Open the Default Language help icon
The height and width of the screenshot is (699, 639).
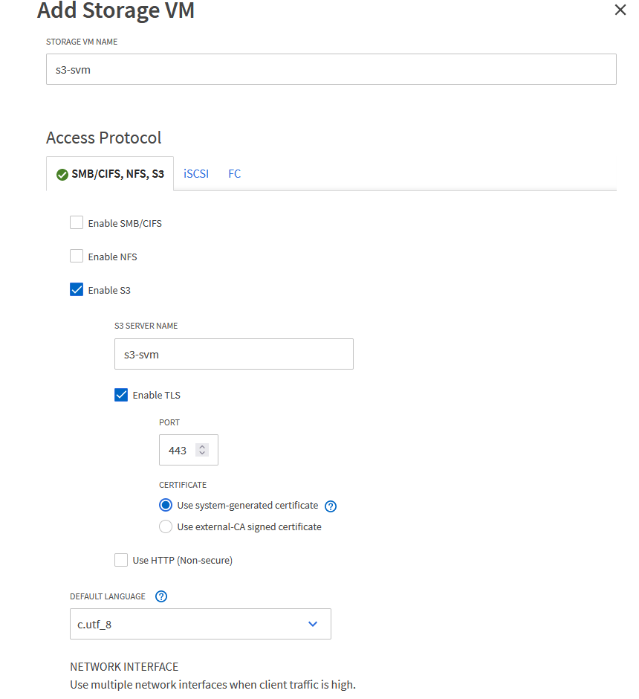tap(161, 596)
